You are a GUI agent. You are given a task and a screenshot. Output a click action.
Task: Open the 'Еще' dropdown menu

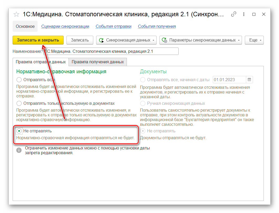tap(254, 40)
